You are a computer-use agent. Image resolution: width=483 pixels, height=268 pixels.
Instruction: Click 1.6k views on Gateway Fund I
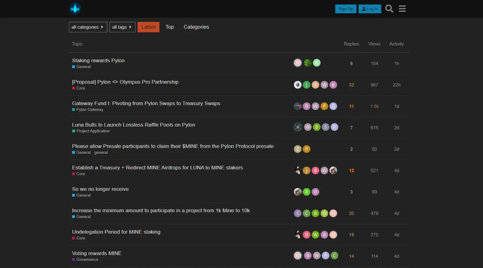click(374, 106)
